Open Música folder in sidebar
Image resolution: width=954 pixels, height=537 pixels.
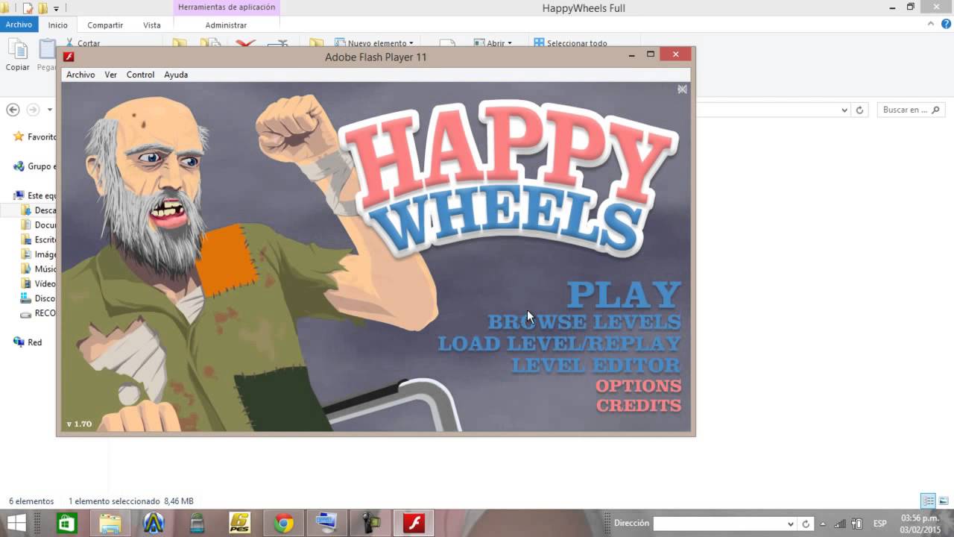39,269
